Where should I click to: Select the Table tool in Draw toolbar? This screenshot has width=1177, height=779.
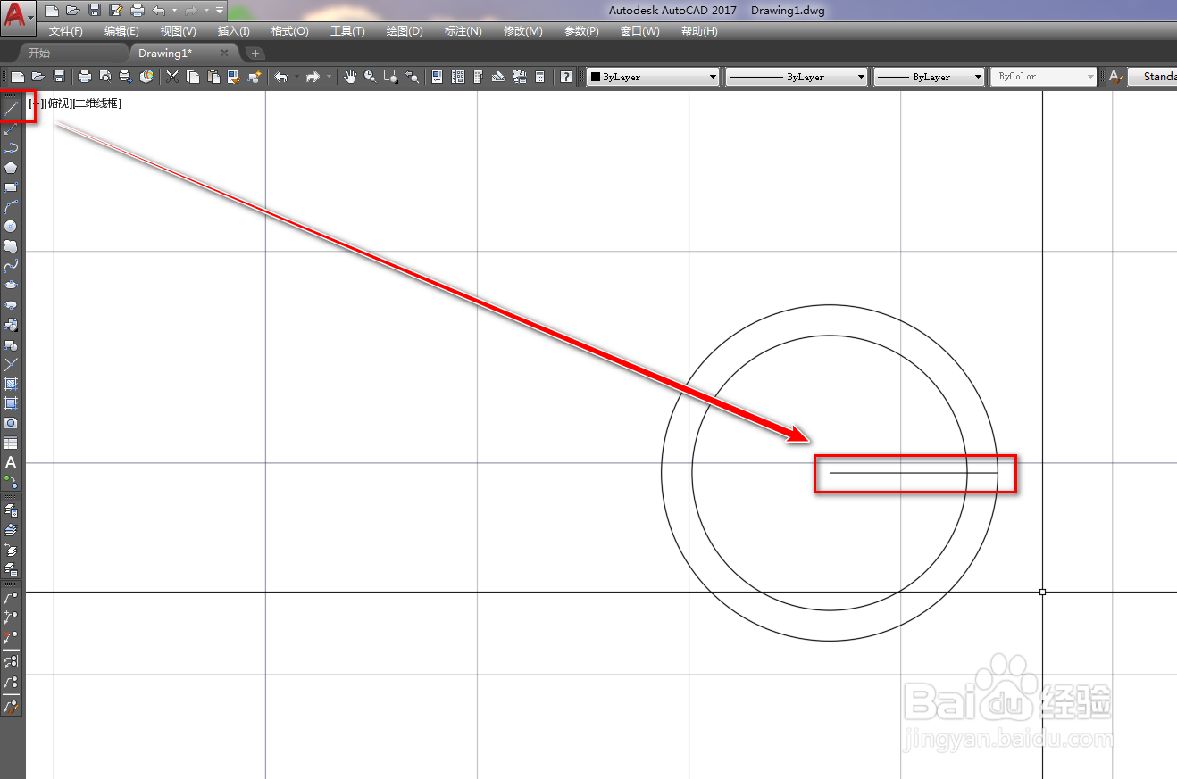point(11,443)
